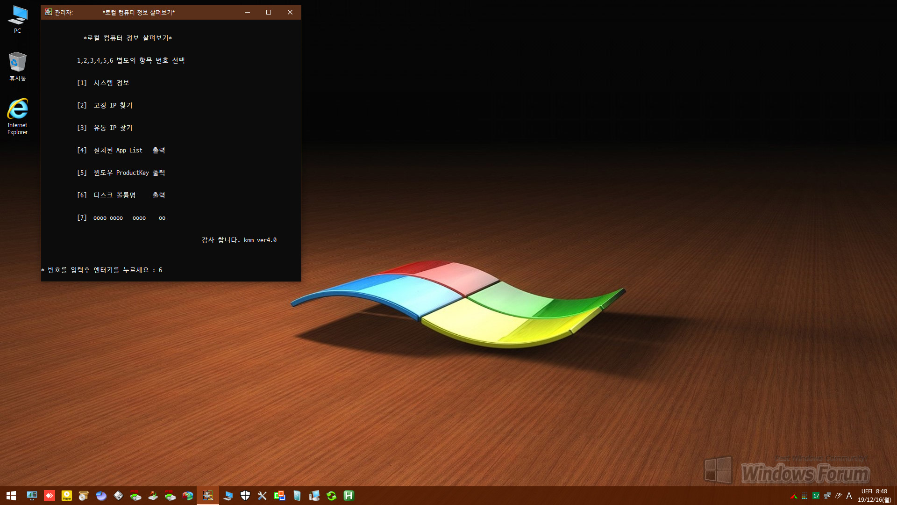Open the first FS green drive icon
The width and height of the screenshot is (897, 505).
point(135,496)
